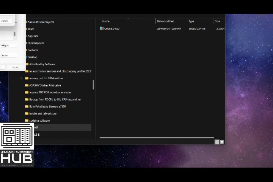Viewport: 273px width, 182px height.
Task: Open as automation services and plt company profile folder
Action: pos(60,71)
